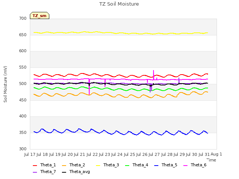Click the Jul 17 x-axis label
The height and width of the screenshot is (179, 239).
(30, 154)
